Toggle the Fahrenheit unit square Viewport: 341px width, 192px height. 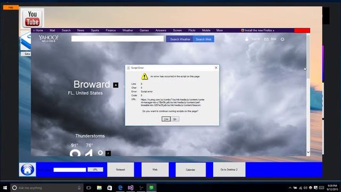point(108,154)
